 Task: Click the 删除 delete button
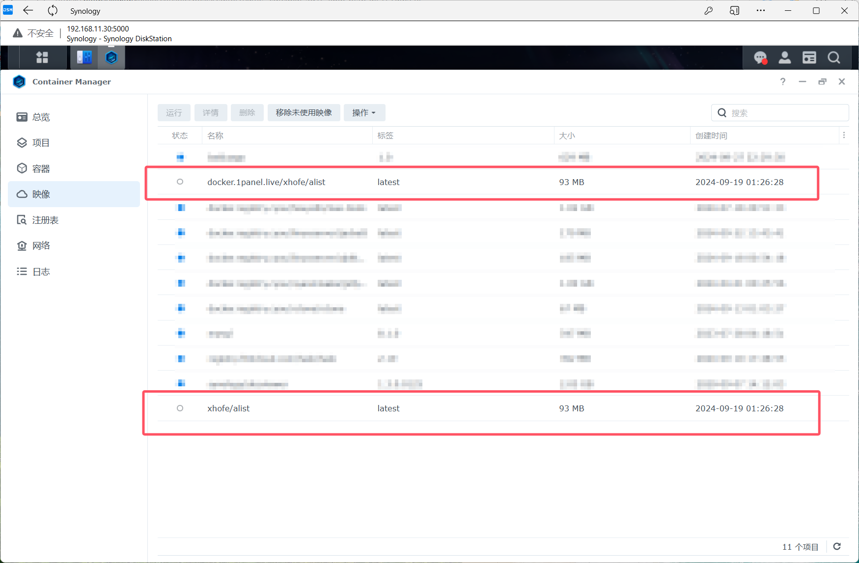(x=247, y=112)
